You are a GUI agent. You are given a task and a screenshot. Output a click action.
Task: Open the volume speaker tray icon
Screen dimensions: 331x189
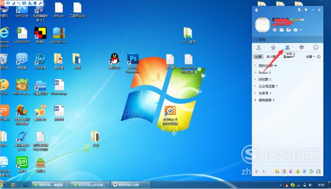tap(310, 185)
